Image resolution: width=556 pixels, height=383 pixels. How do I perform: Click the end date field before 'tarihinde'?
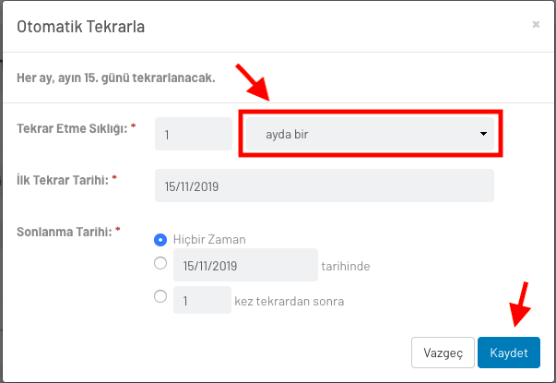(x=245, y=265)
